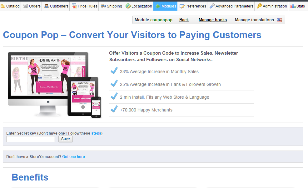This screenshot has height=188, width=308.
Task: Open the Administration menu
Action: coord(275,6)
